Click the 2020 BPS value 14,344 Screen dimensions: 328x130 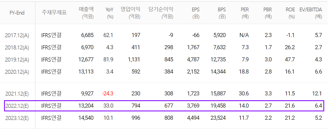(x=218, y=72)
